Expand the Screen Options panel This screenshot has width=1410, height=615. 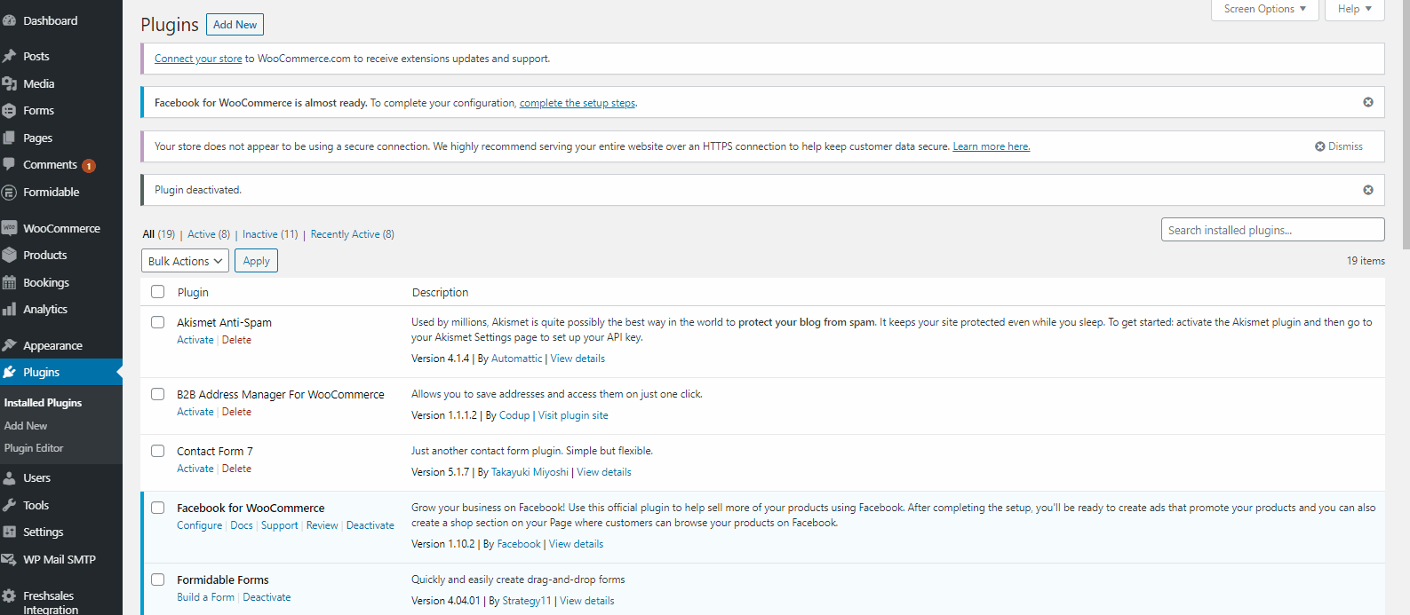coord(1265,9)
